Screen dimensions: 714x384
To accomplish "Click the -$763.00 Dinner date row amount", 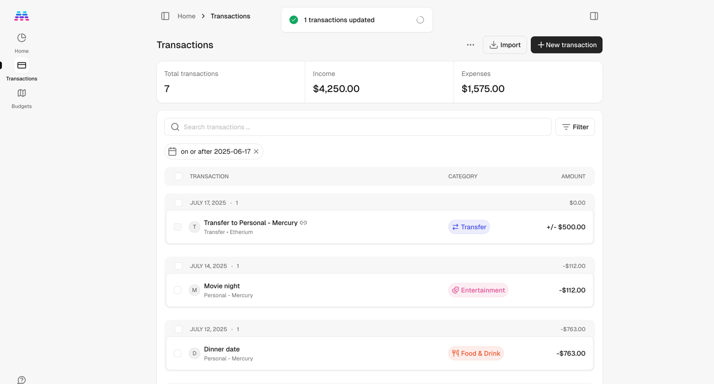I will (x=571, y=353).
